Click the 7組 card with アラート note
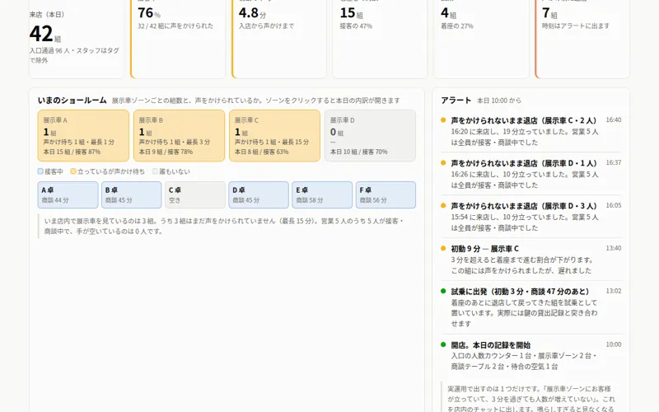This screenshot has width=659, height=412. [582, 38]
